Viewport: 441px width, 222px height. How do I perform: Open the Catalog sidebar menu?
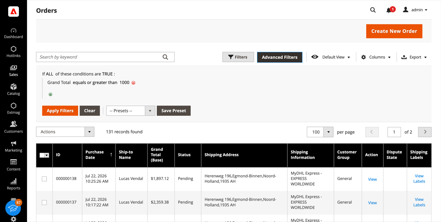14,90
